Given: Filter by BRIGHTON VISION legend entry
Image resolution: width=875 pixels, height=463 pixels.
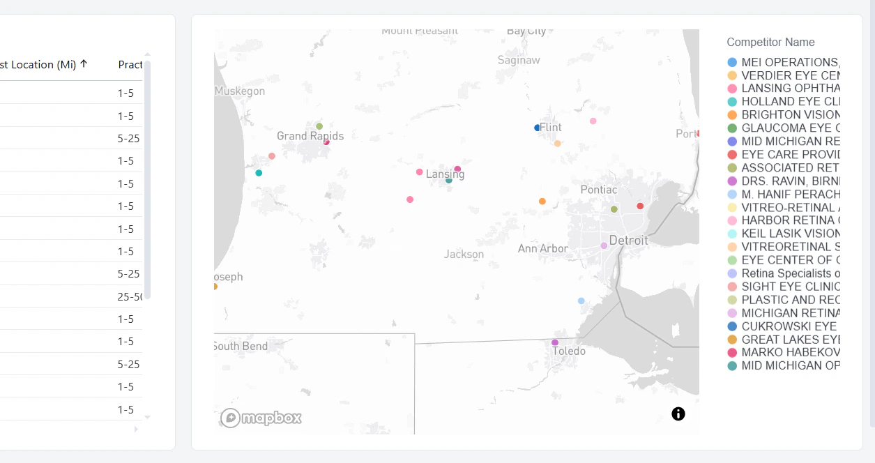Looking at the screenshot, I should [x=784, y=115].
